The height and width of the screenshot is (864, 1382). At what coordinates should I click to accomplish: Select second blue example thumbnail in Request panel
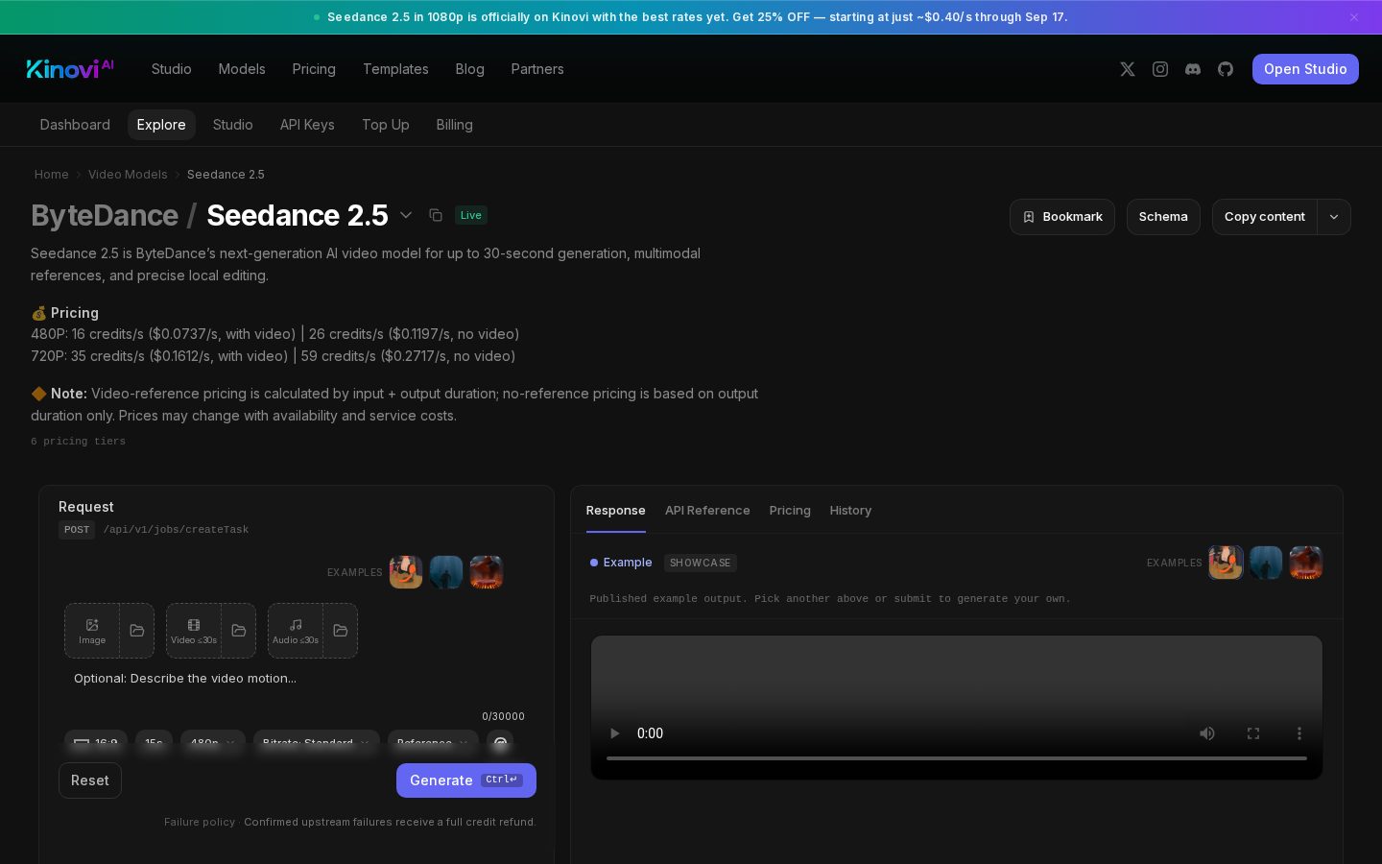tap(446, 572)
